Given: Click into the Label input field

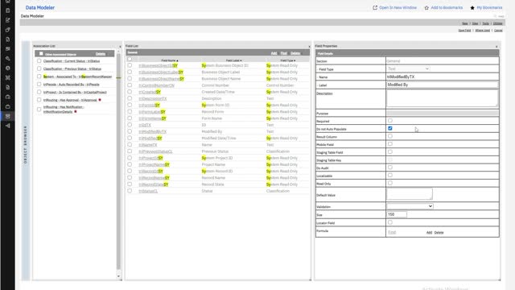Looking at the screenshot, I should tap(442, 85).
